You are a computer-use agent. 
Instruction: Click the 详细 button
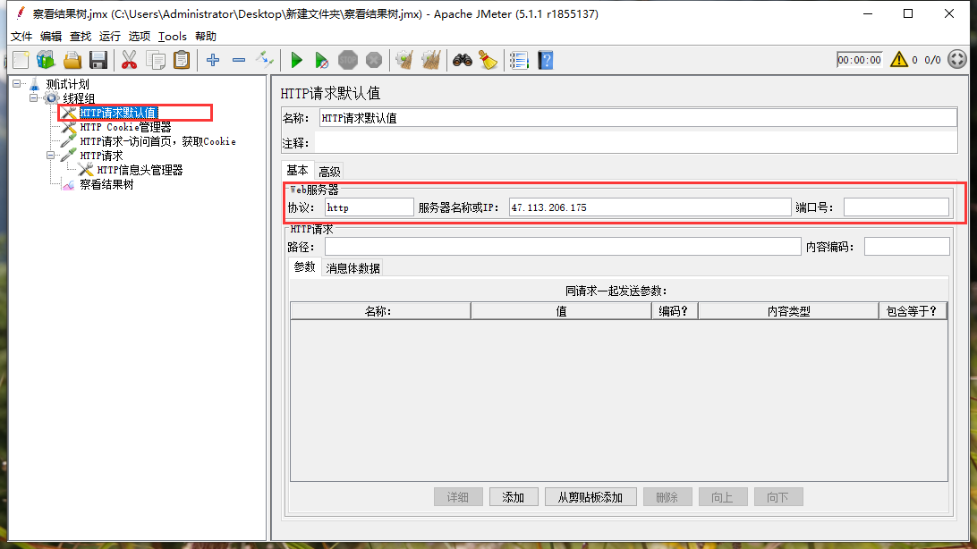458,497
